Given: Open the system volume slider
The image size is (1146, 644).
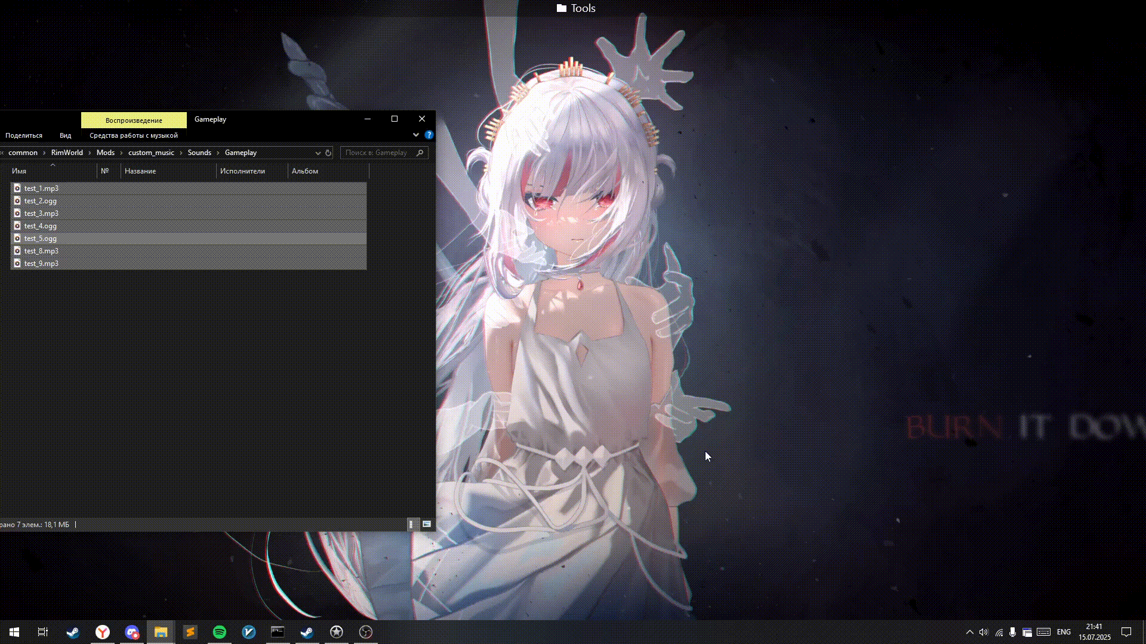Looking at the screenshot, I should [x=984, y=632].
